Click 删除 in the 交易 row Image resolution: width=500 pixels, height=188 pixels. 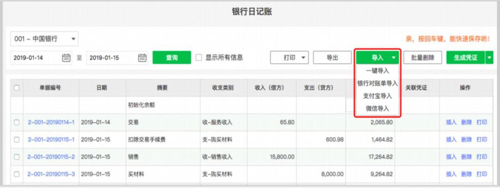(467, 122)
